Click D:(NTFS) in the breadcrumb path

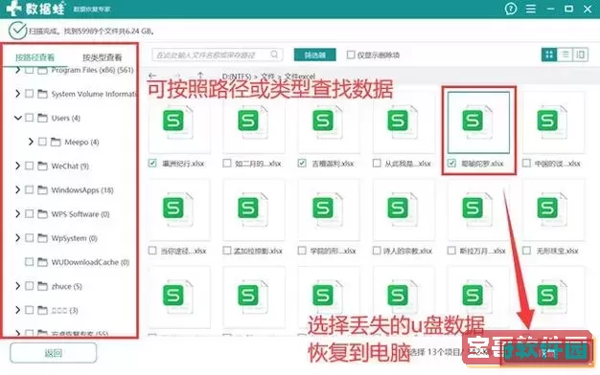pos(237,77)
